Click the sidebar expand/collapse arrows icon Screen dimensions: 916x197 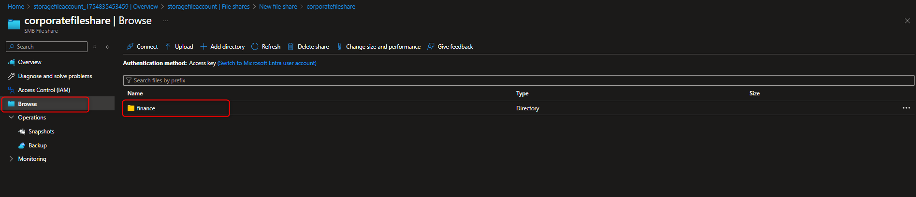[94, 47]
